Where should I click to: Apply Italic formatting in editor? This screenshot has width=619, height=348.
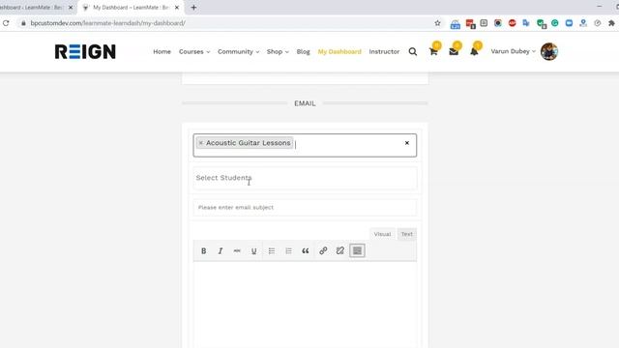(221, 251)
